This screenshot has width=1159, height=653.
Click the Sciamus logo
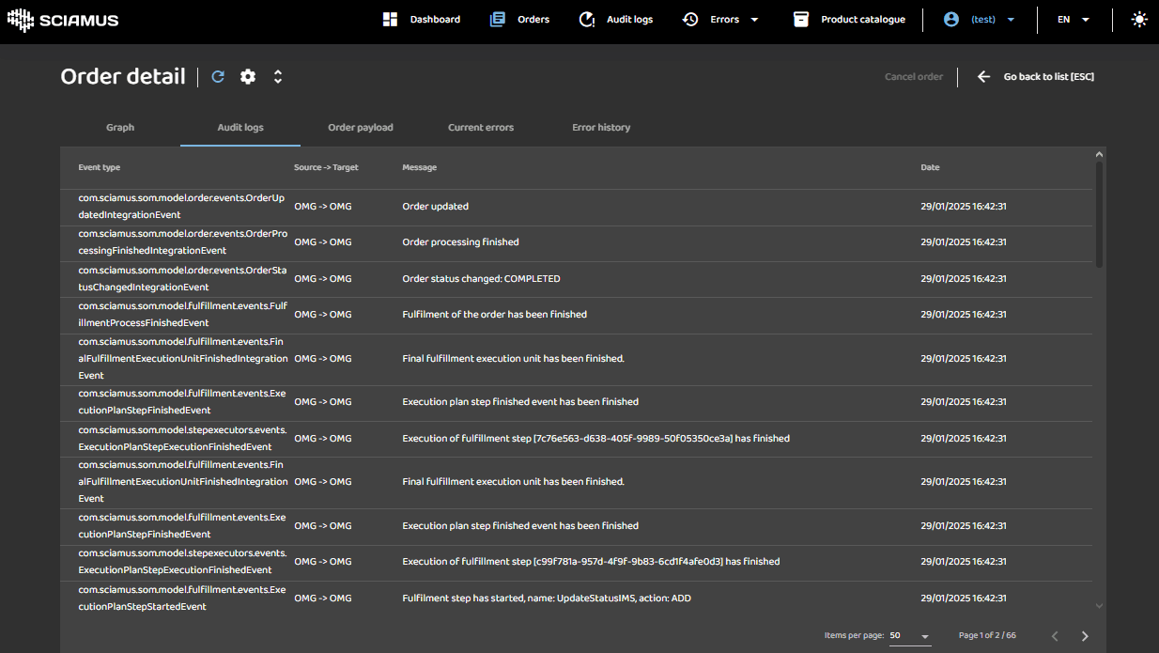tap(63, 20)
